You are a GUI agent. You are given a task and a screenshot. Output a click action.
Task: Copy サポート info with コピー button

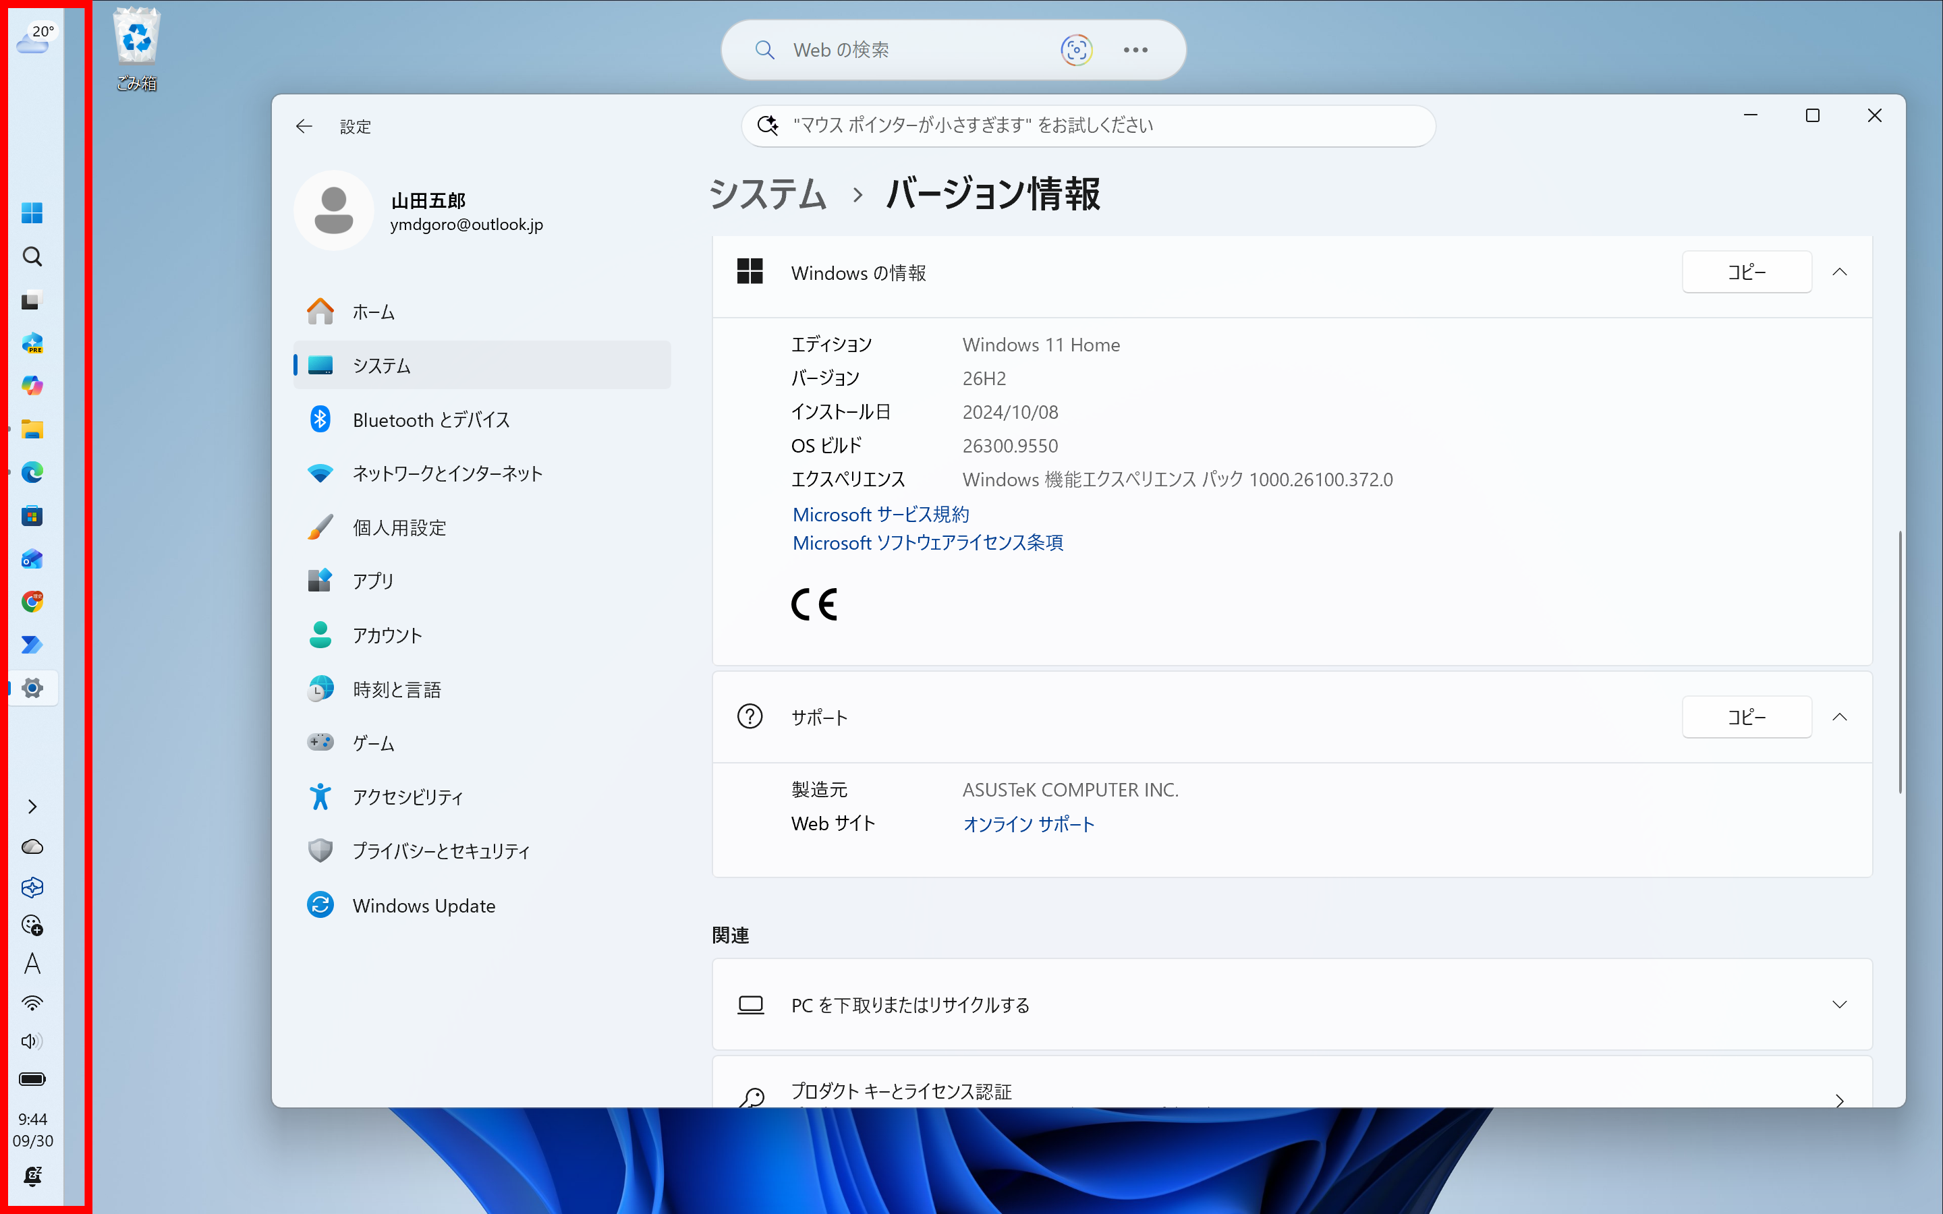click(x=1746, y=717)
